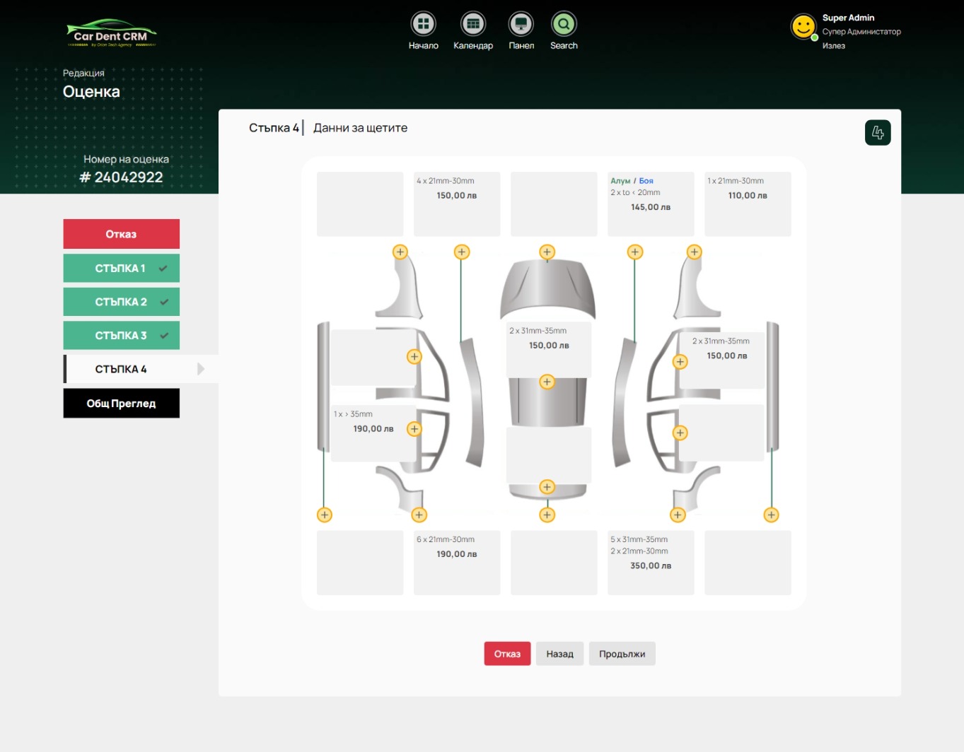Click the Излез logout link
This screenshot has width=964, height=752.
pos(833,46)
